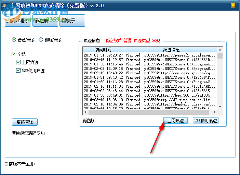
Task: Click the 痕迹数 label
Action: point(89,121)
